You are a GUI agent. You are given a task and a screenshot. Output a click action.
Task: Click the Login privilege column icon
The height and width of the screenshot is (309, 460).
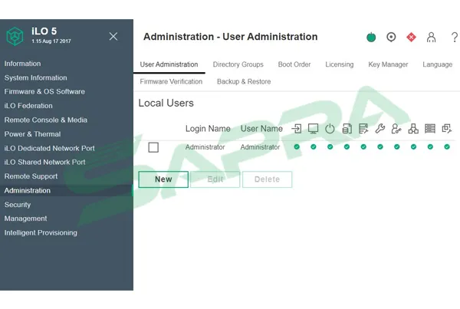tap(297, 129)
